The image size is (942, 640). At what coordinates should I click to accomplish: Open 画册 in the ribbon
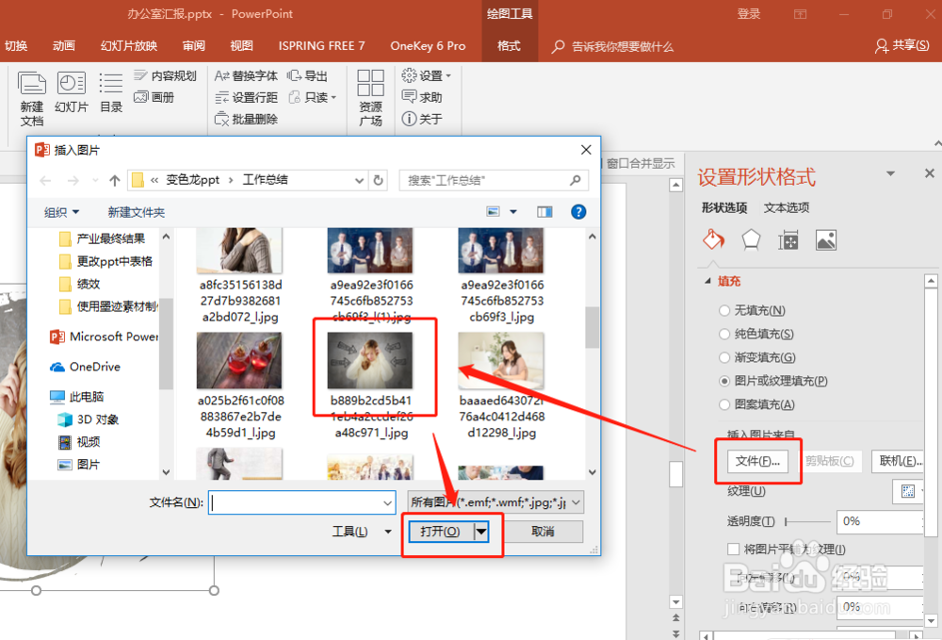click(154, 97)
